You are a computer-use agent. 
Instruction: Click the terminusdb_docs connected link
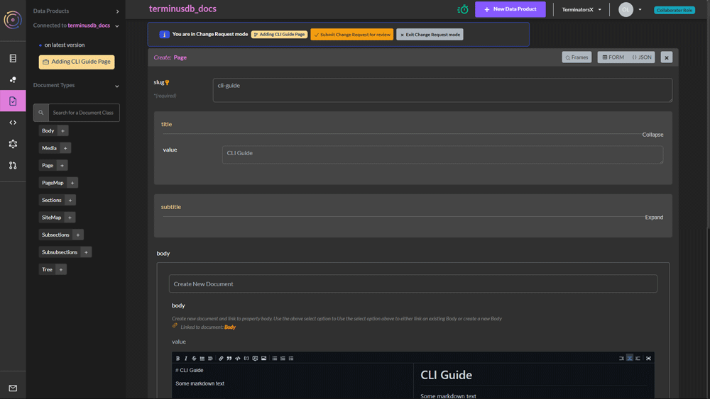[89, 26]
